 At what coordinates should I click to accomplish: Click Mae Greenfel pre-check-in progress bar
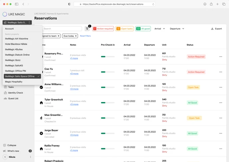point(108,118)
